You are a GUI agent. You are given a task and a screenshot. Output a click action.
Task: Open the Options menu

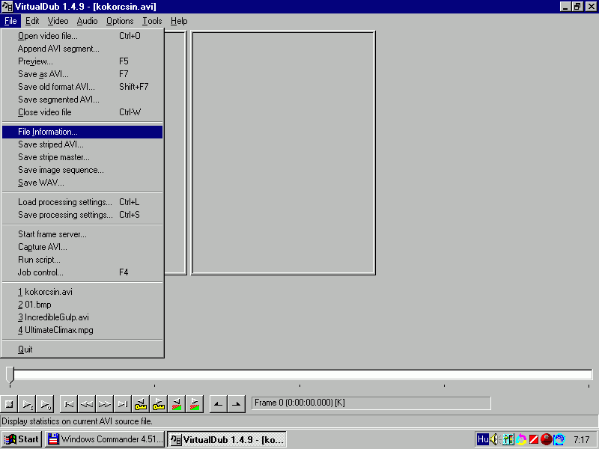coord(120,21)
